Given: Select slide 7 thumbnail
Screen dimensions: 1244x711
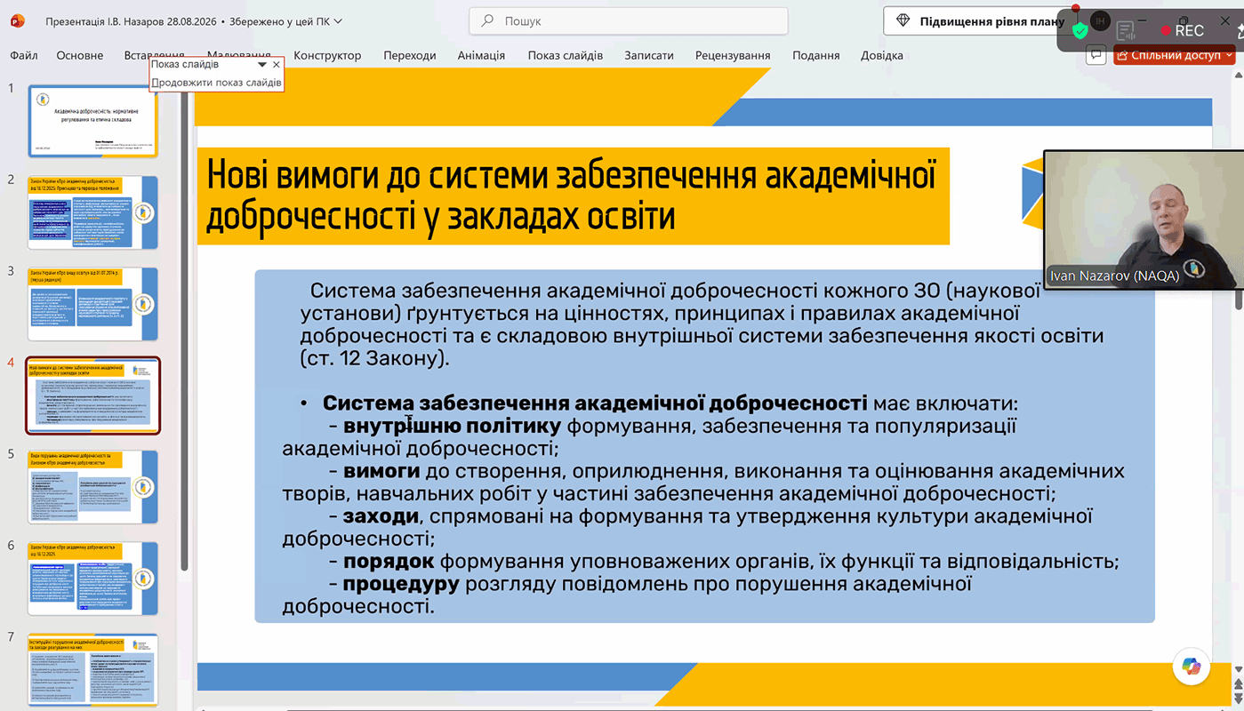Looking at the screenshot, I should [92, 669].
